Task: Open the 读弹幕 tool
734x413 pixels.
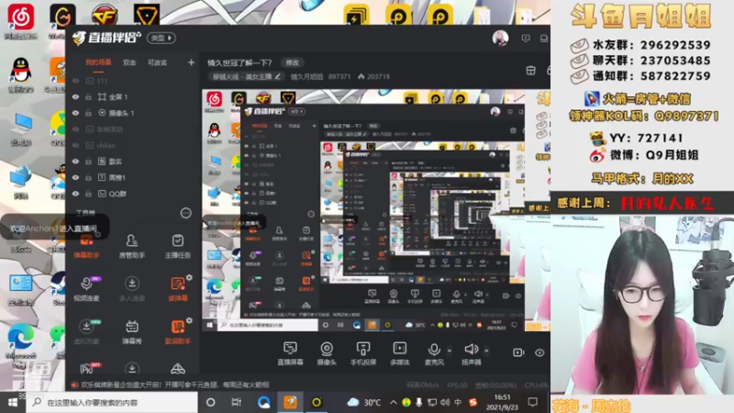Action: (177, 289)
